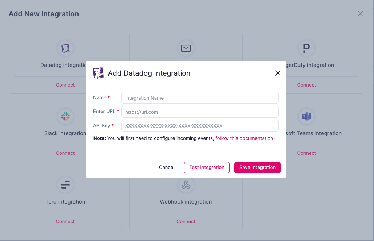Click the Test Integration button
The height and width of the screenshot is (241, 374).
(207, 168)
